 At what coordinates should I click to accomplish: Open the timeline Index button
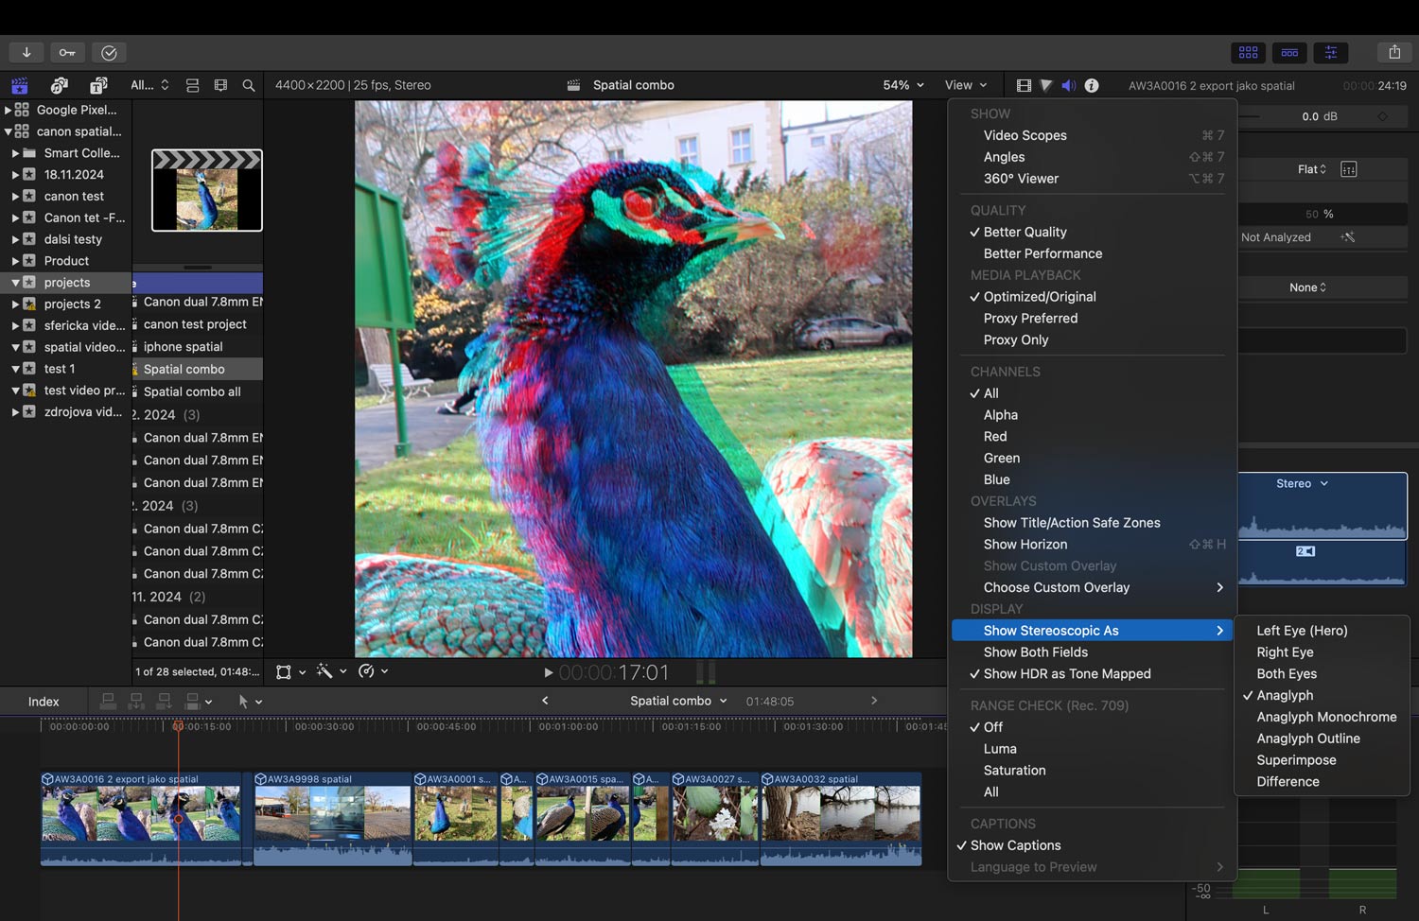point(44,701)
